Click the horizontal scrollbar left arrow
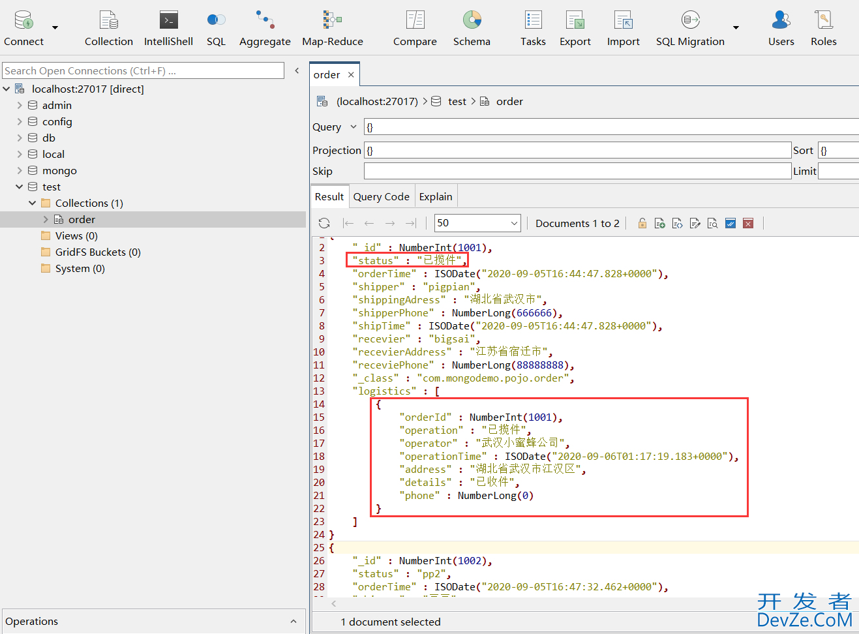859x634 pixels. tap(334, 604)
